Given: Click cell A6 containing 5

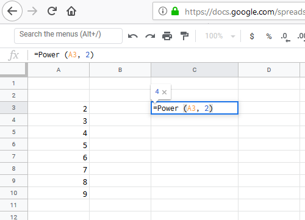Looking at the screenshot, I should coord(59,144).
